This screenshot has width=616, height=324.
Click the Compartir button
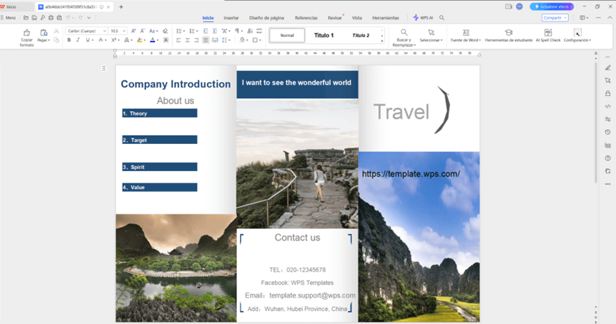[x=554, y=17]
